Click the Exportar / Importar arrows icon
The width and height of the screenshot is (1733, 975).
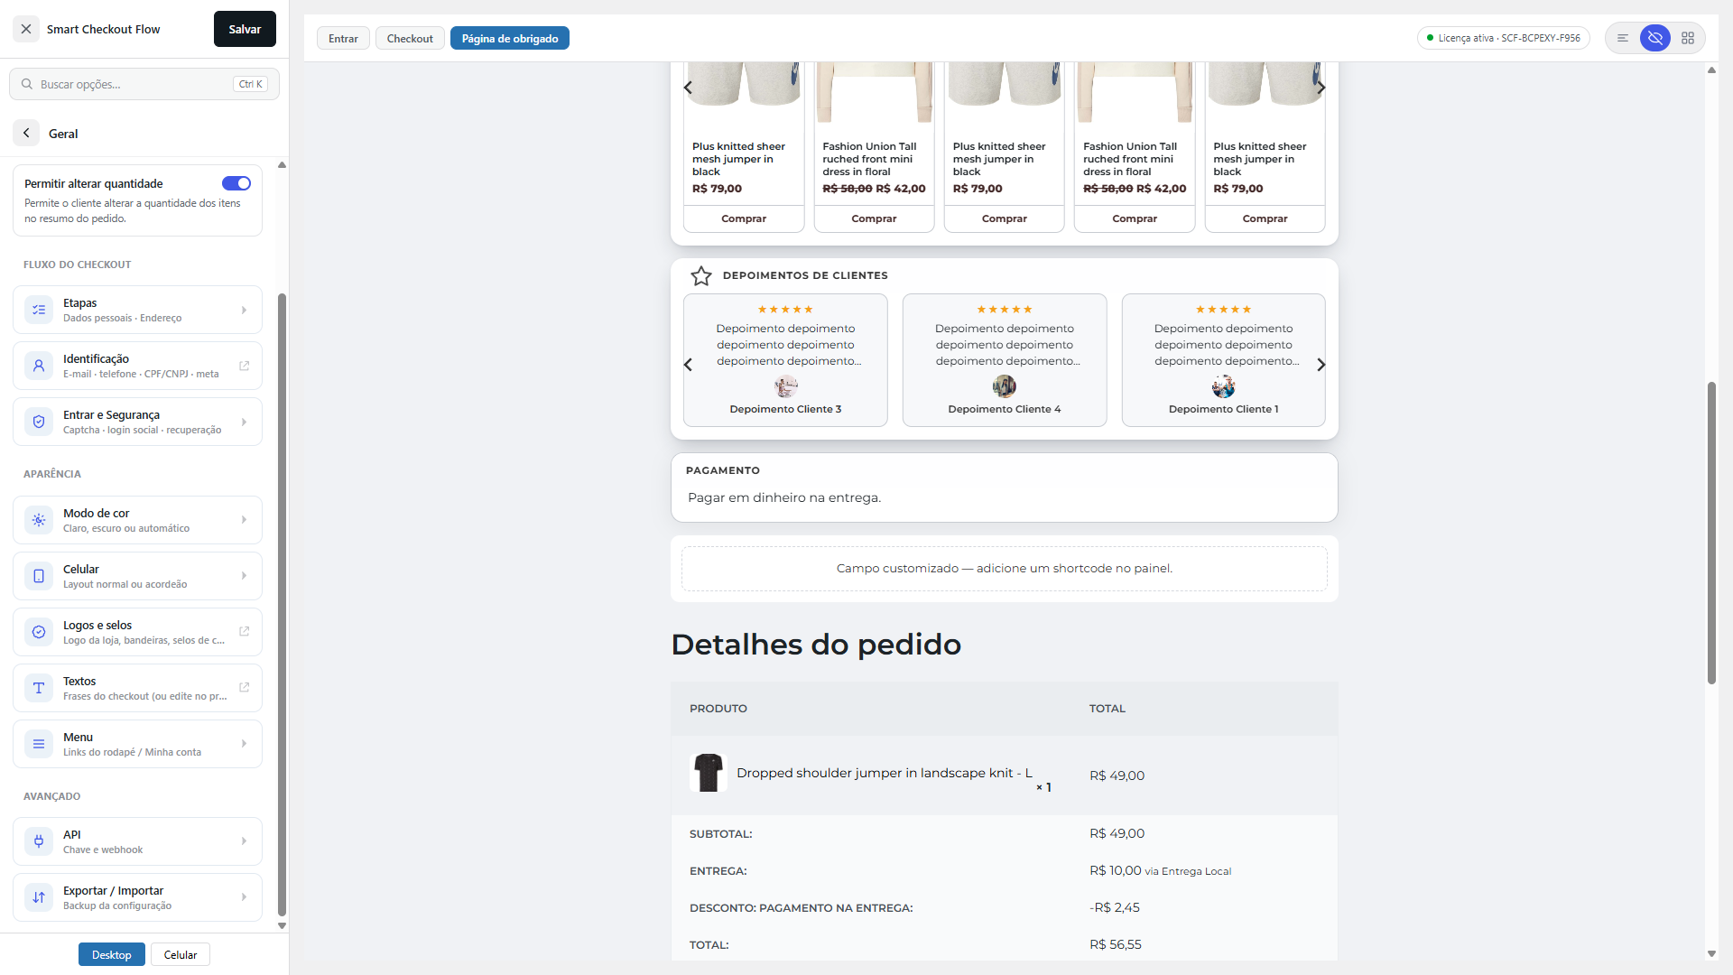(39, 897)
